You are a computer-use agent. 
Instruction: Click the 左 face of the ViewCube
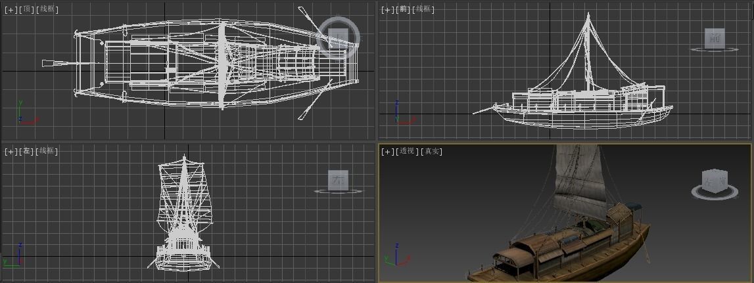(x=338, y=180)
